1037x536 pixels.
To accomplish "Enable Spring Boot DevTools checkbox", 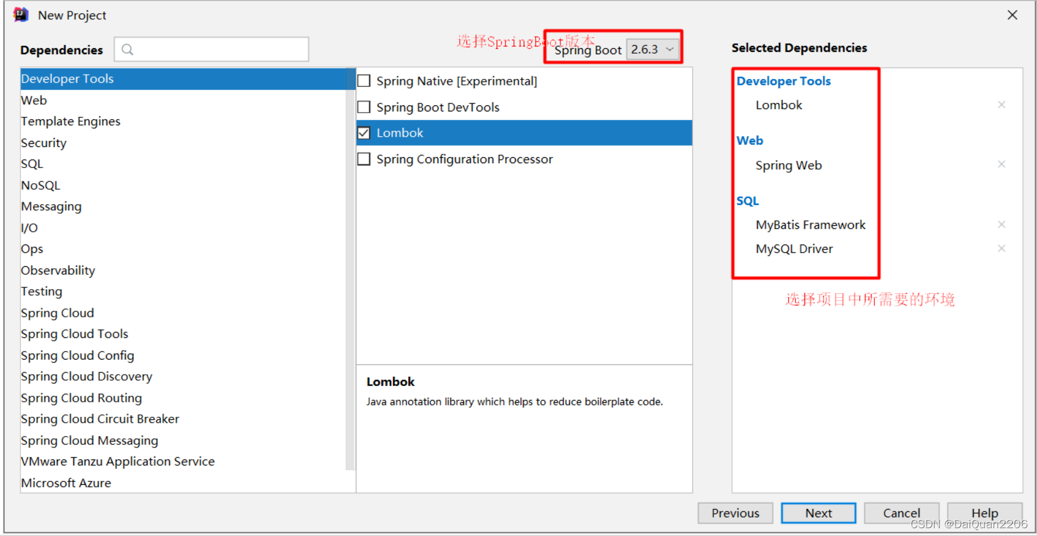I will pos(364,107).
